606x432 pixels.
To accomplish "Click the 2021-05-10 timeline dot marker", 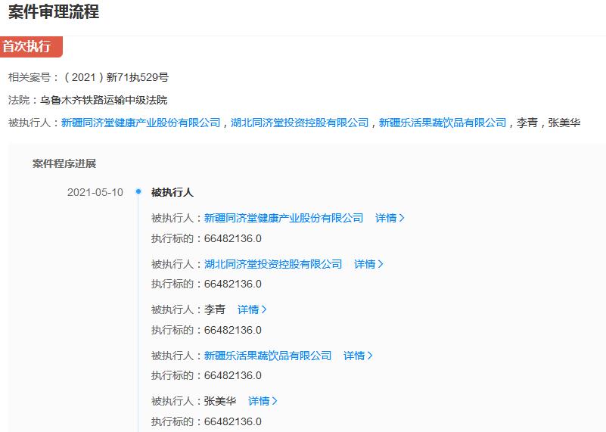I will tap(138, 191).
